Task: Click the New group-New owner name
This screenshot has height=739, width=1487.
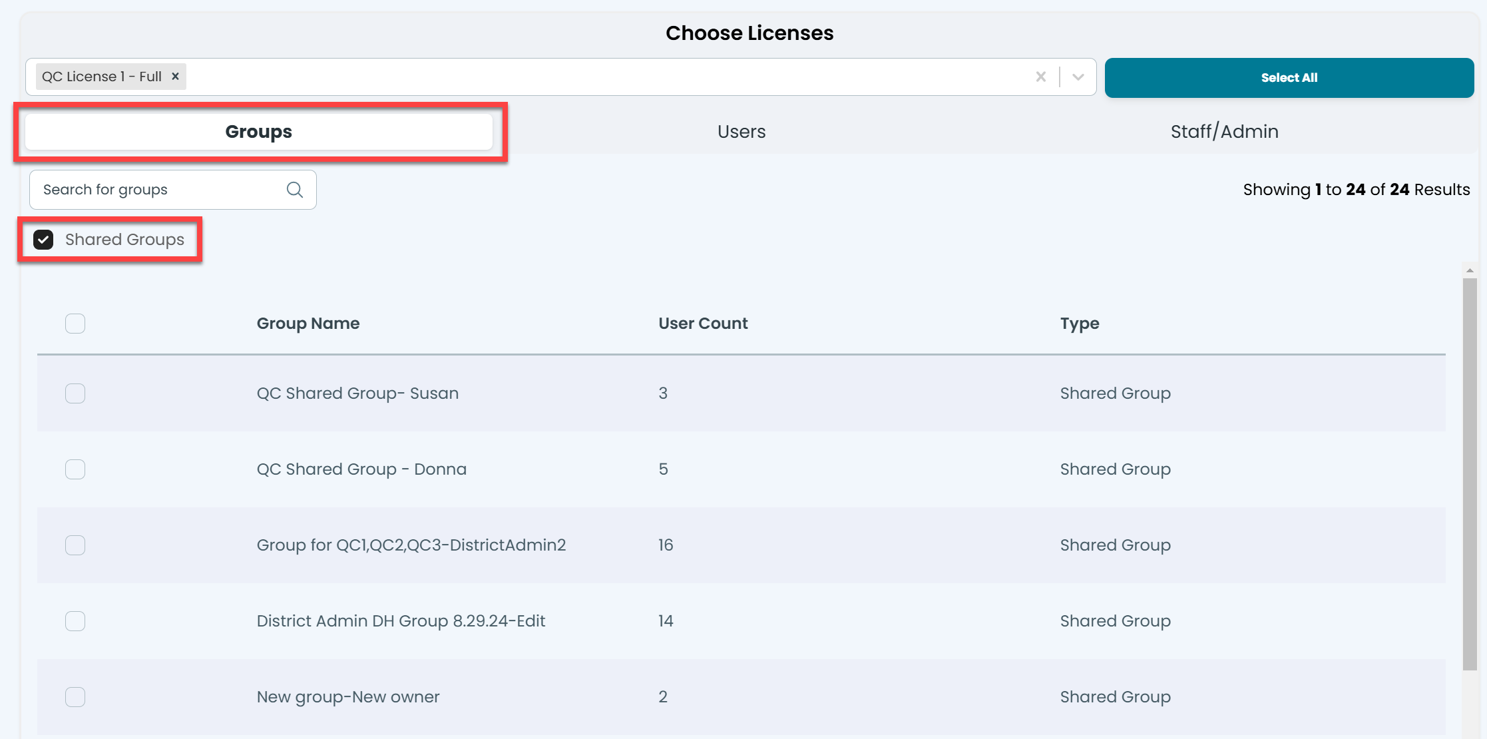Action: tap(348, 697)
